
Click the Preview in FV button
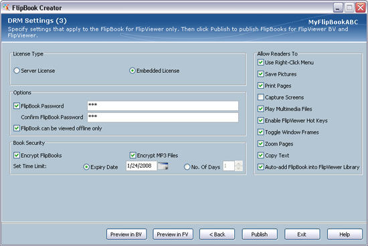tap(173, 234)
